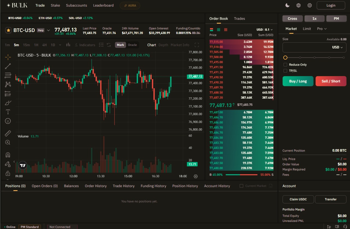
Task: Select the crosshair cursor tool
Action: [8, 57]
